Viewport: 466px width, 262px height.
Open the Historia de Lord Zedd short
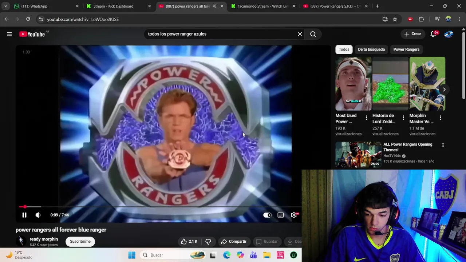click(x=390, y=84)
